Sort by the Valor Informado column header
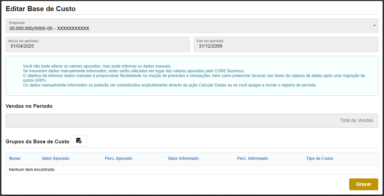 click(183, 158)
